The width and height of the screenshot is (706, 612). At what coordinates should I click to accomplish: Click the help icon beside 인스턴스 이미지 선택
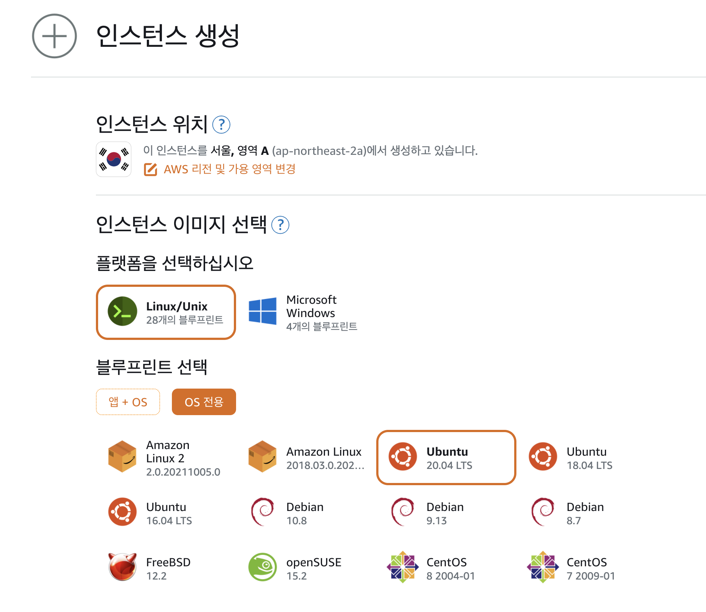(x=280, y=225)
